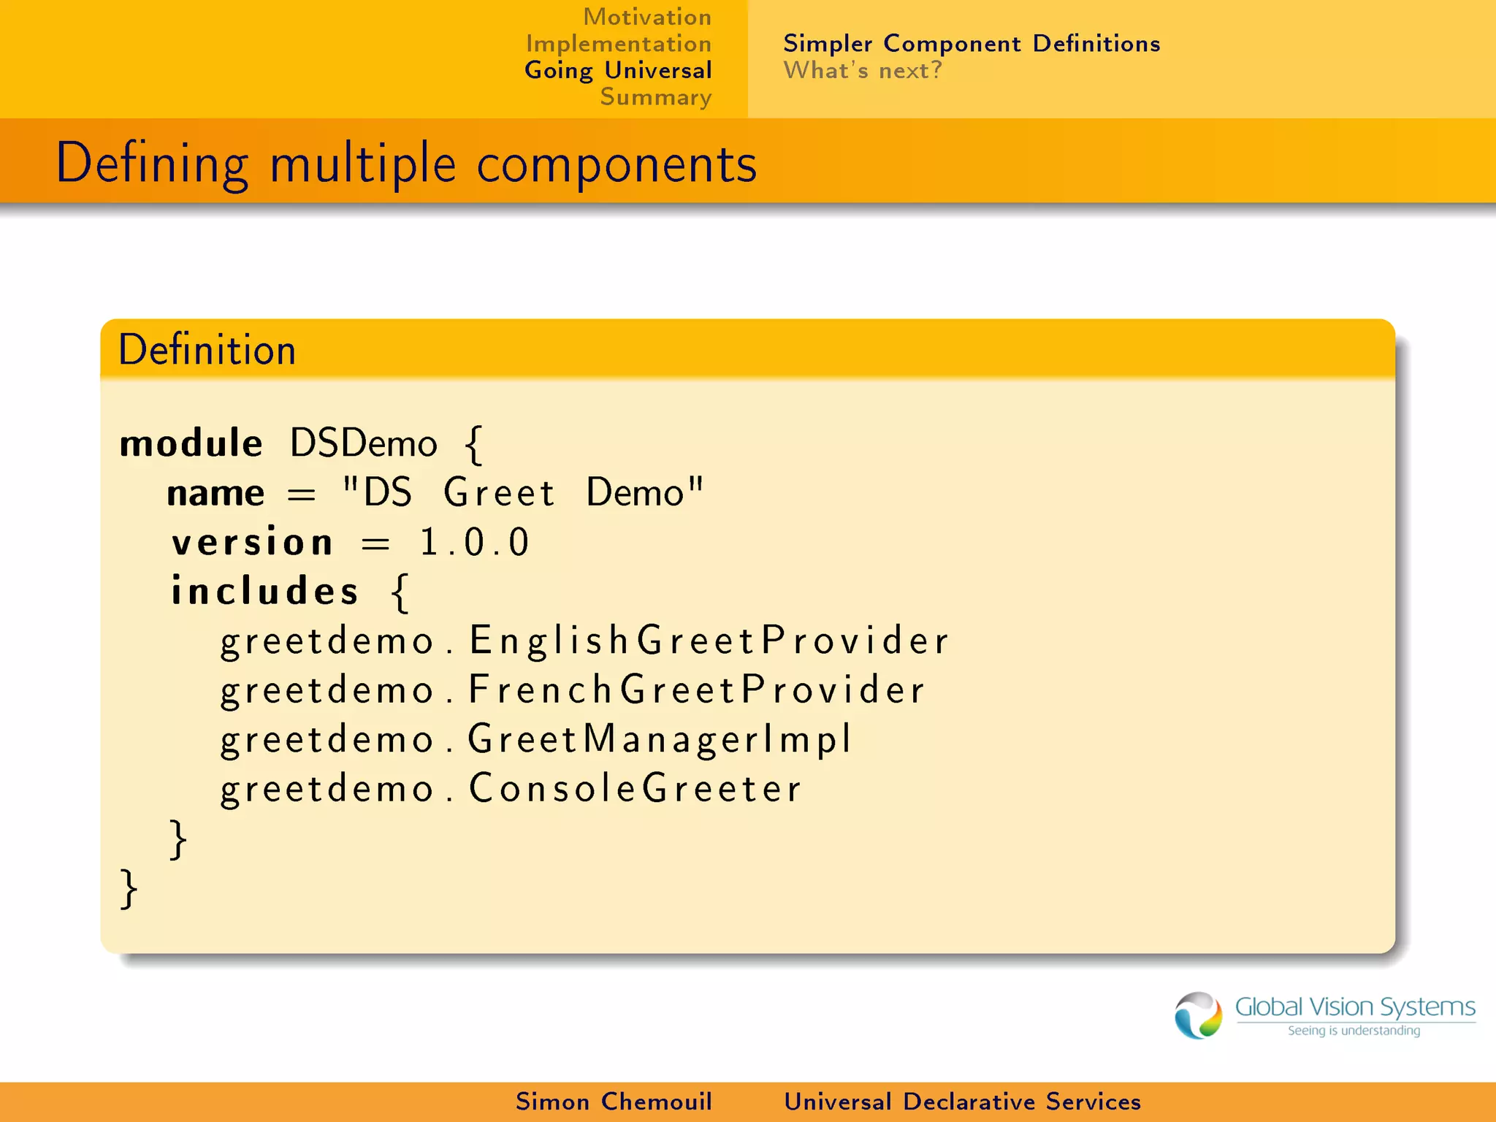This screenshot has width=1496, height=1122.
Task: Click greetdemo.FrenchGreetProvider entry
Action: pos(573,691)
